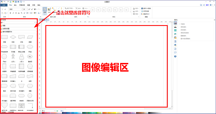This screenshot has height=114, width=216.
Task: Select the 子流程 subprocess shape
Action: pos(13,47)
